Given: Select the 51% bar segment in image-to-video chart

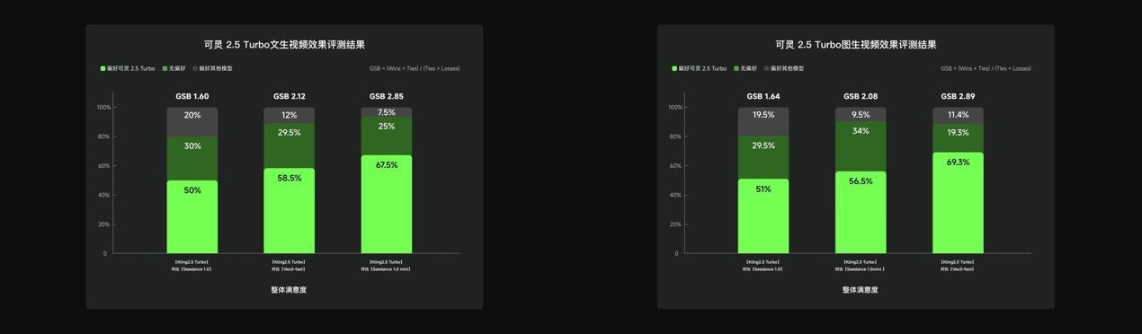Looking at the screenshot, I should coord(763,216).
